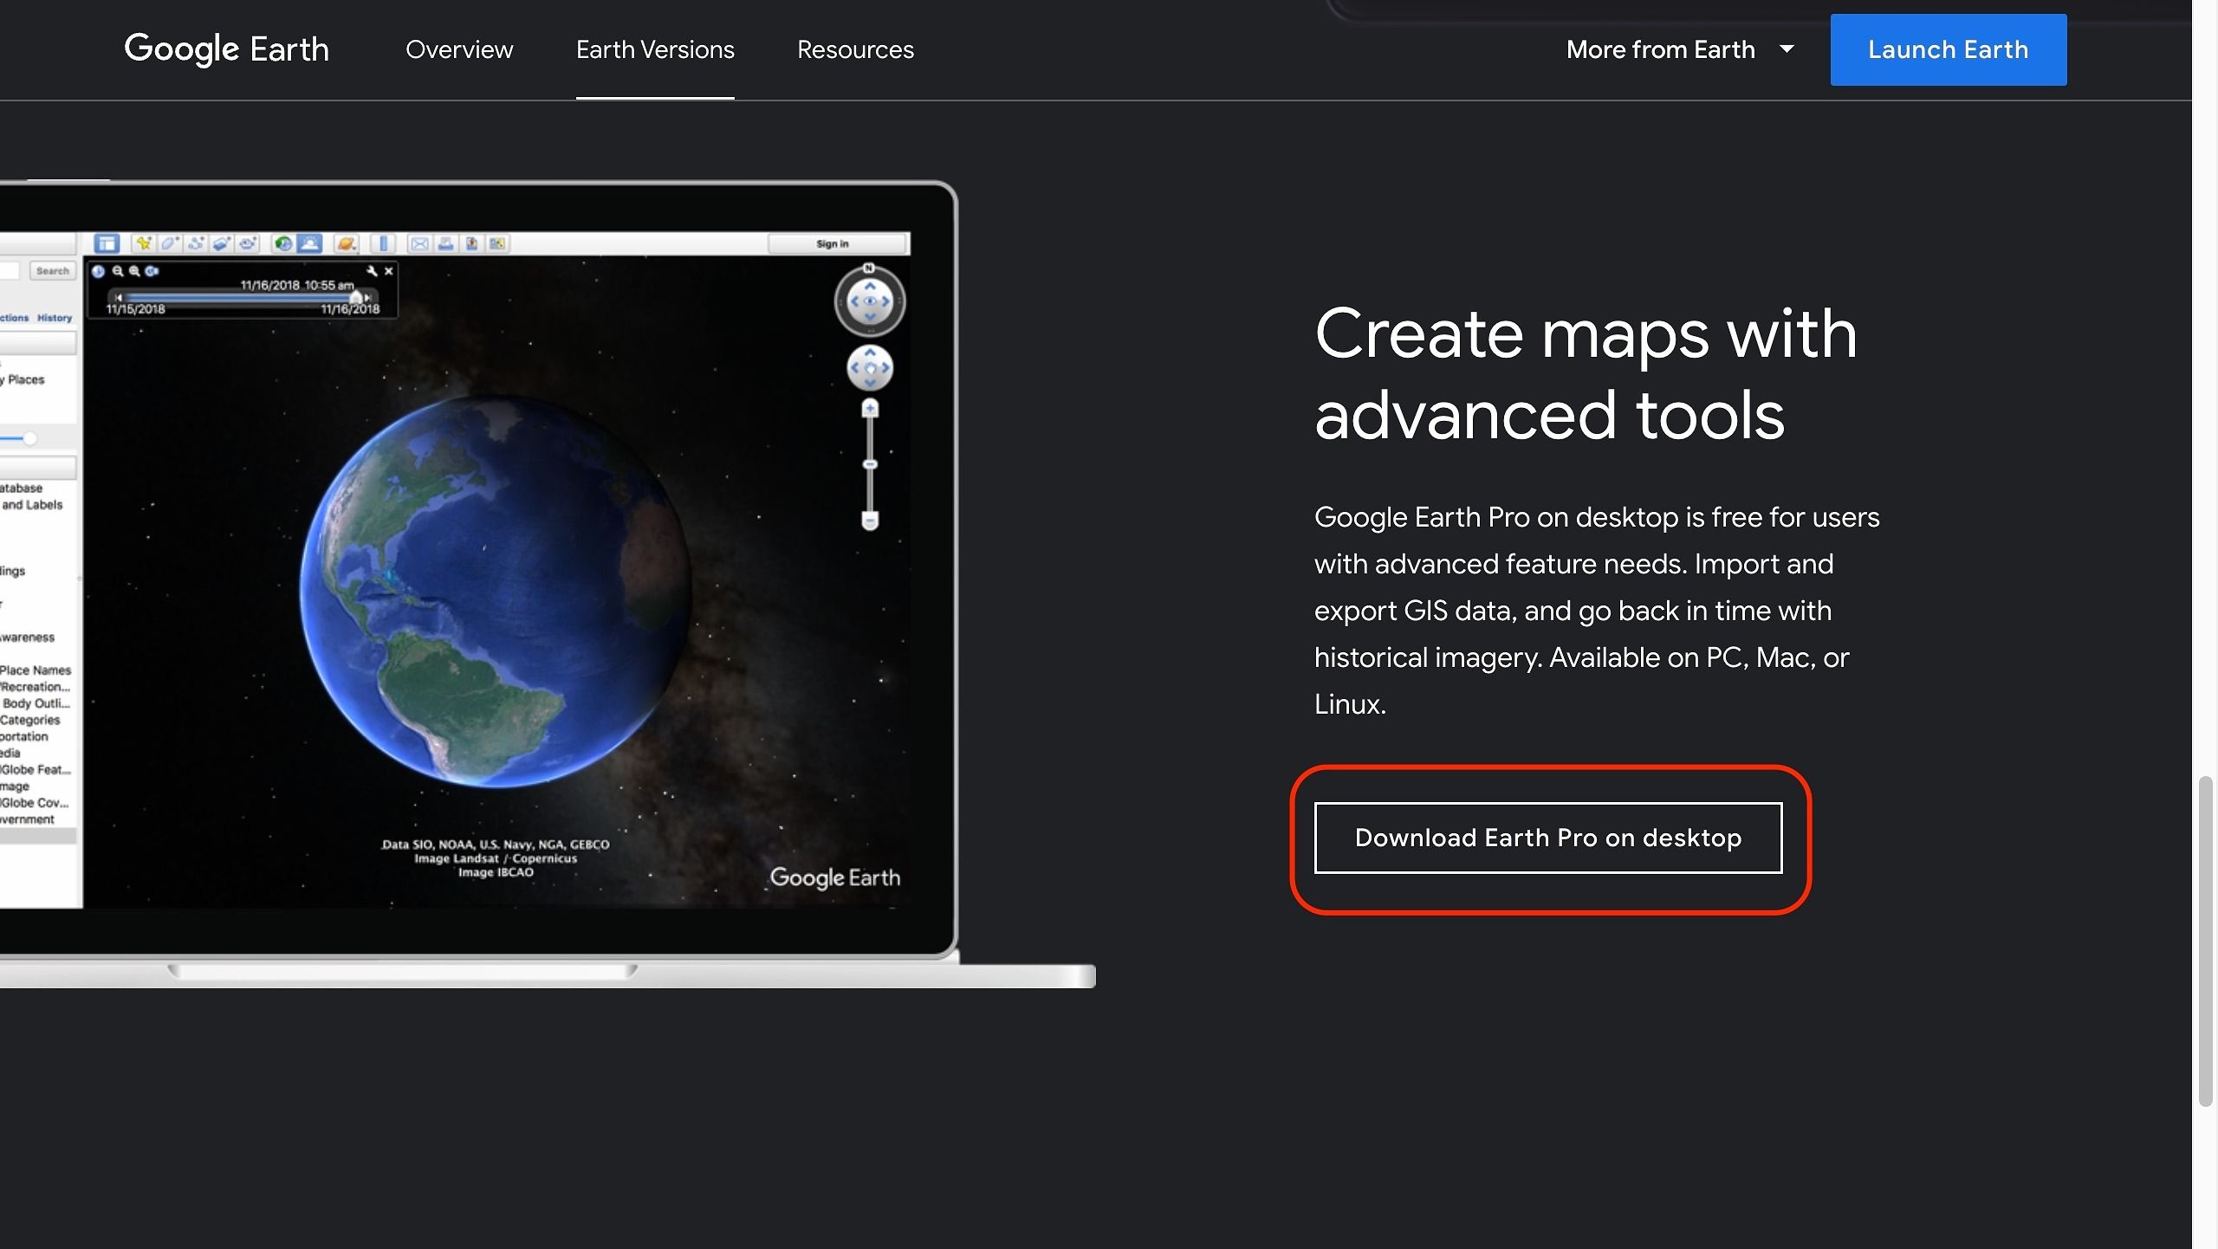Click the Sign in button in the screenshot
Viewport: 2218px width, 1249px height.
(833, 243)
